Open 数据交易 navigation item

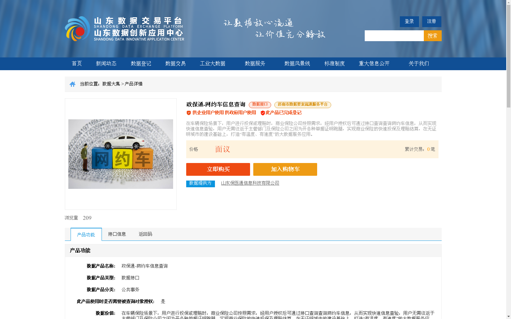pyautogui.click(x=175, y=63)
